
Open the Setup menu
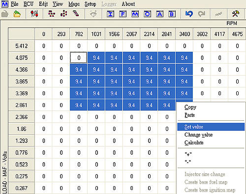pos(90,4)
